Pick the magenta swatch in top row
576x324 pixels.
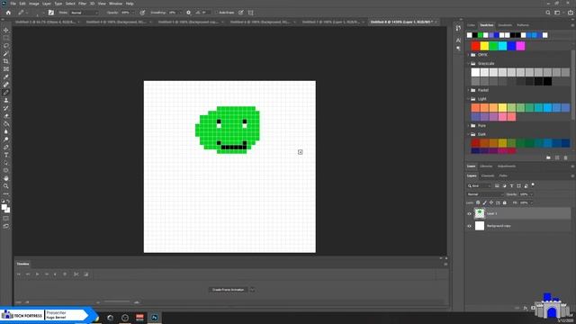520,46
